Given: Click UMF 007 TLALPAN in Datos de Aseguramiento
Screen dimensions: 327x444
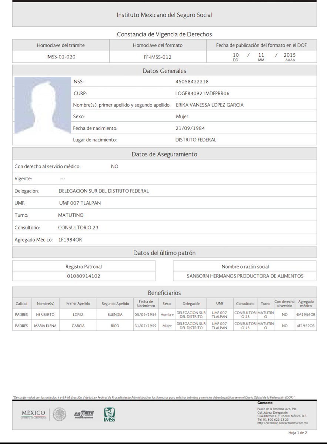Looking at the screenshot, I should coord(80,203).
